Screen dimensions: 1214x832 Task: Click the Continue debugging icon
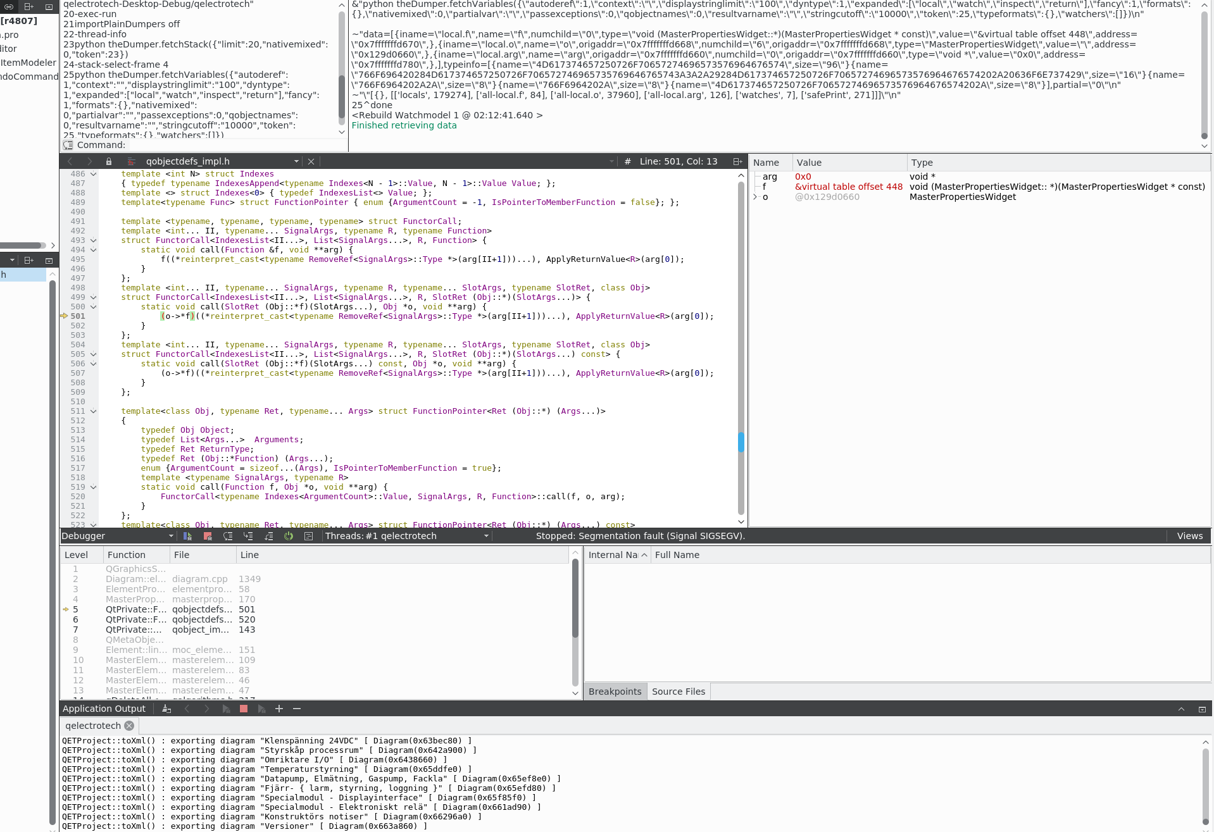[187, 536]
